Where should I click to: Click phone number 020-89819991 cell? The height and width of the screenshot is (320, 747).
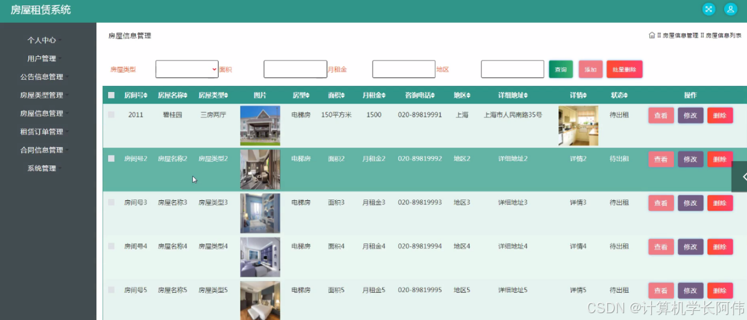click(420, 115)
